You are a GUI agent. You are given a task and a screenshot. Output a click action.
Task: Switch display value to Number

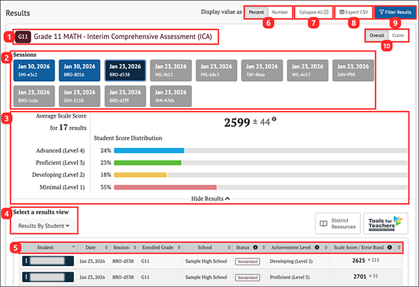(x=280, y=12)
